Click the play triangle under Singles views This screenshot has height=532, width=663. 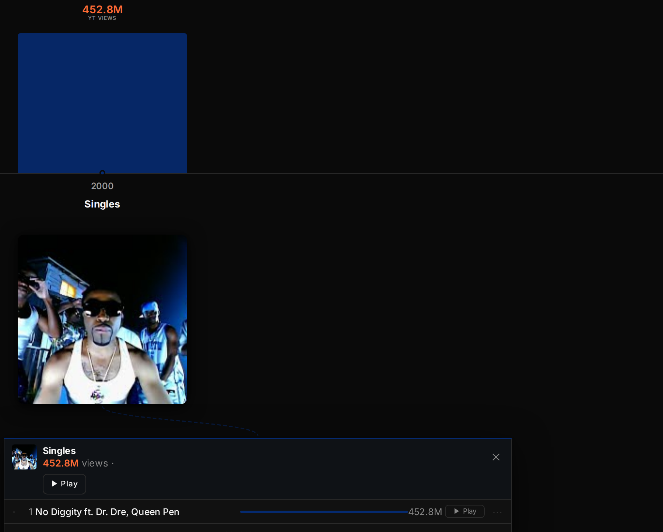[55, 483]
